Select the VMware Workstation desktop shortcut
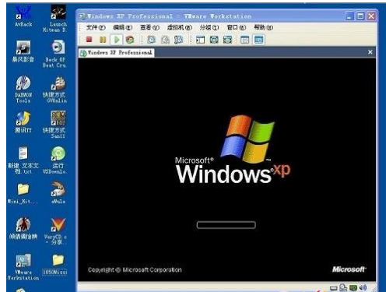Screen dimensions: 386x292 pyautogui.click(x=23, y=266)
